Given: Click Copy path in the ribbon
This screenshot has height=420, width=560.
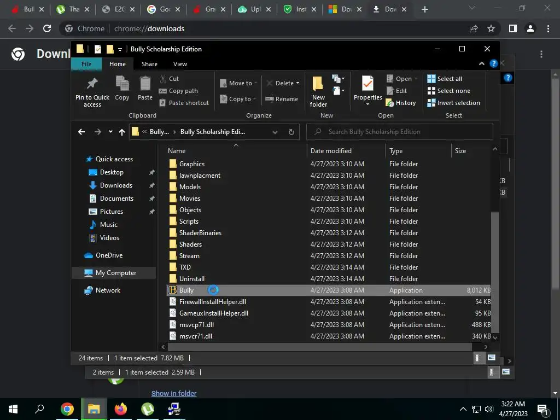Looking at the screenshot, I should tap(178, 91).
